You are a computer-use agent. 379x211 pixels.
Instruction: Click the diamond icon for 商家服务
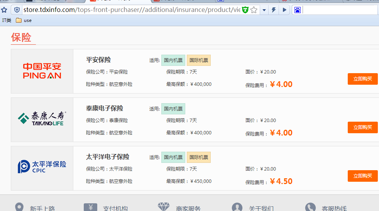pos(164,207)
